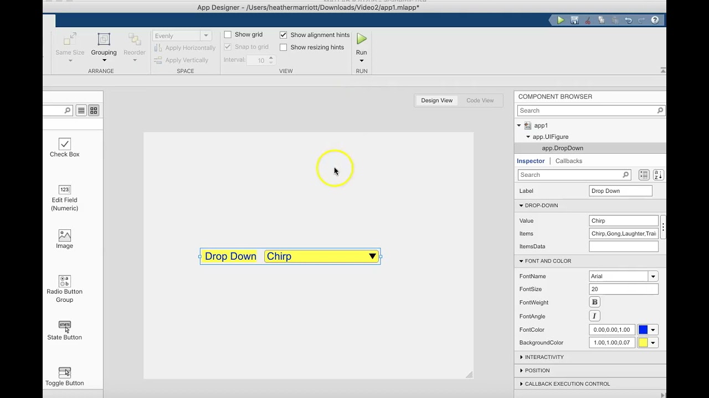Sort inspector properties alphabetically icon
The width and height of the screenshot is (709, 398).
coord(658,175)
